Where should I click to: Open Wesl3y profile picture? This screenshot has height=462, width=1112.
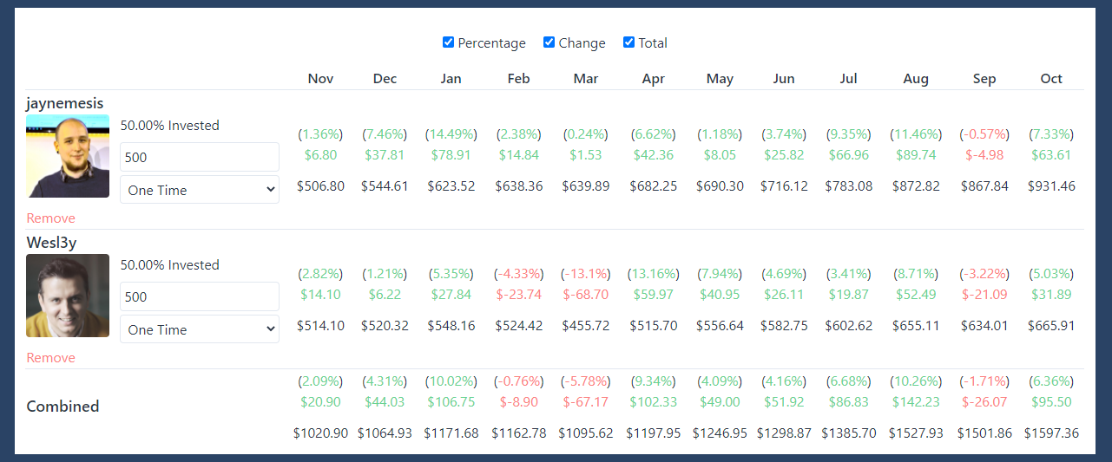[x=68, y=296]
